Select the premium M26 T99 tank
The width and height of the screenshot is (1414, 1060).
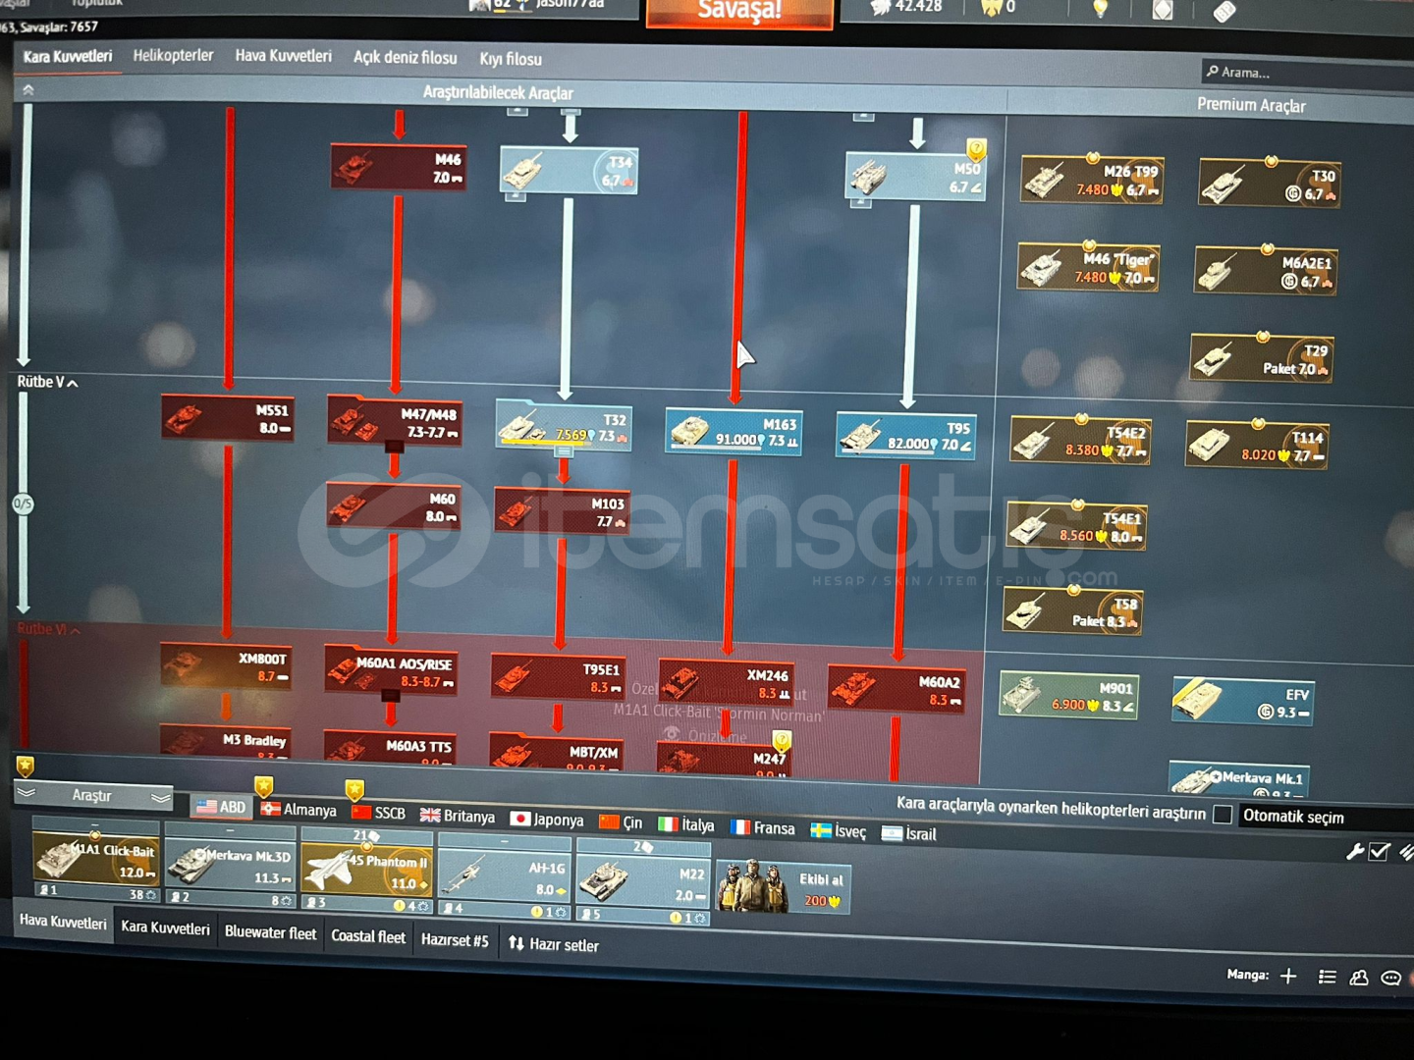pos(1092,181)
